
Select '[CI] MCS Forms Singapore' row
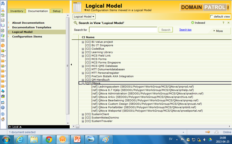(103, 63)
